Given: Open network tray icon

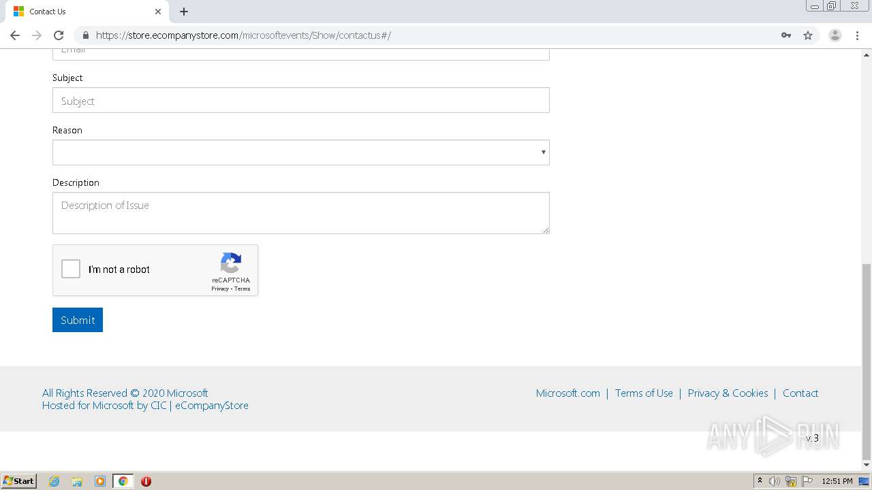Looking at the screenshot, I should click(x=791, y=481).
